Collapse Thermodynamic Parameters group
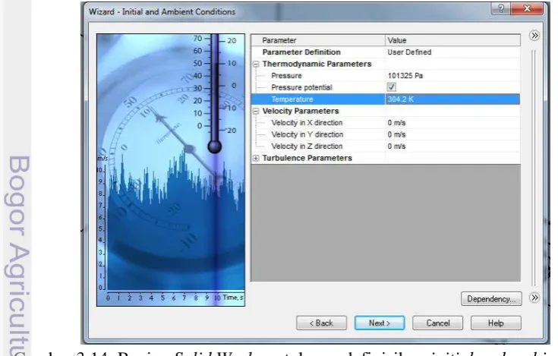This screenshot has width=558, height=356. point(256,64)
